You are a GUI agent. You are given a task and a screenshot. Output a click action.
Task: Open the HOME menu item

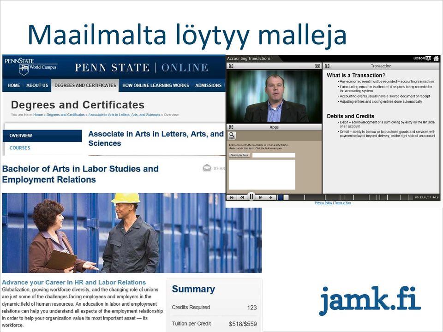[x=14, y=85]
